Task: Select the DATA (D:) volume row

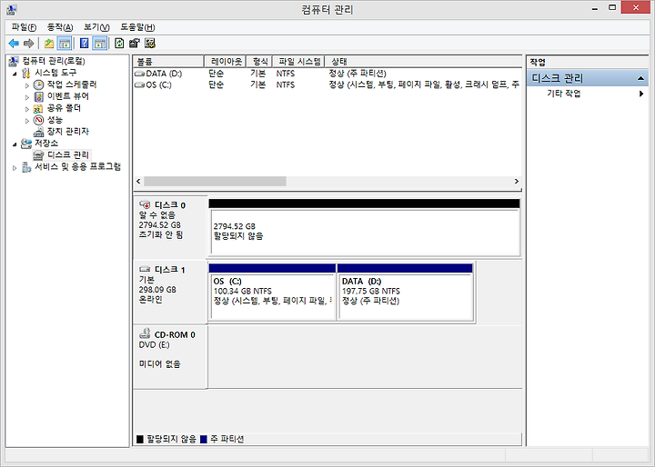Action: 327,74
